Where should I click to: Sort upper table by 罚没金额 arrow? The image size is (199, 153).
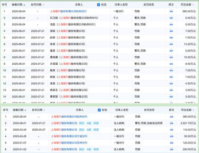click(x=195, y=5)
